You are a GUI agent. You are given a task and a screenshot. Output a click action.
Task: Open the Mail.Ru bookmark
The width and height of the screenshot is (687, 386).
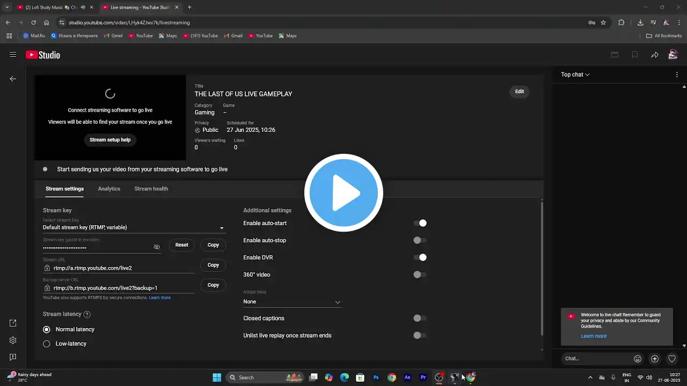(34, 36)
